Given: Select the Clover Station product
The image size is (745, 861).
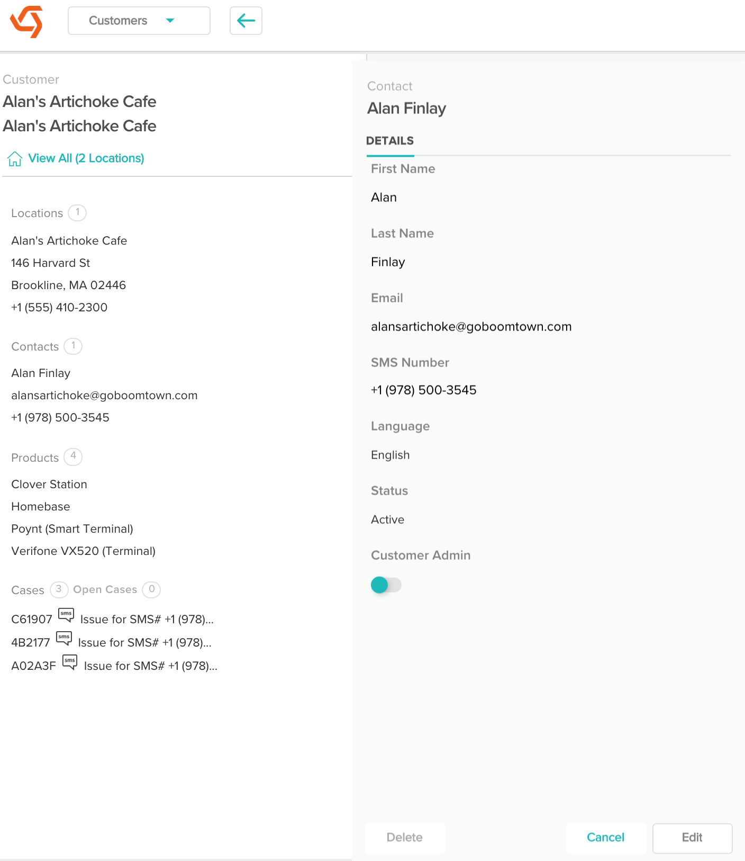Looking at the screenshot, I should point(49,485).
